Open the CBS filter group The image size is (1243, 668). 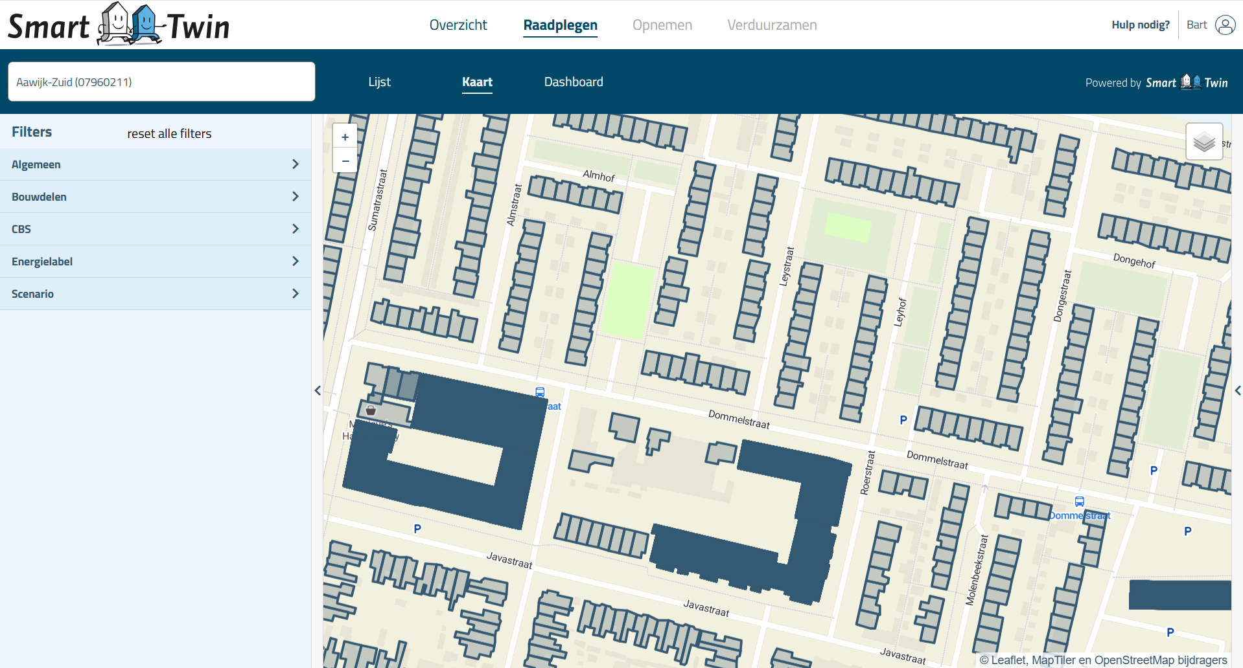coord(155,229)
